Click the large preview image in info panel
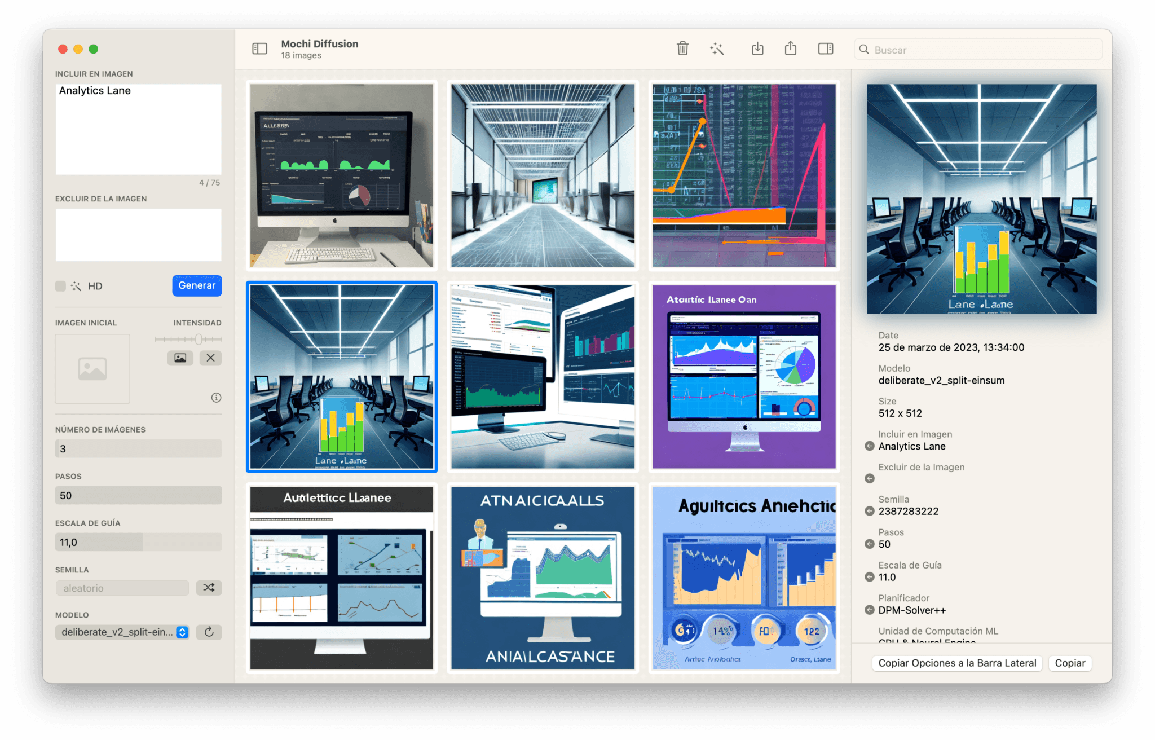 pos(982,199)
